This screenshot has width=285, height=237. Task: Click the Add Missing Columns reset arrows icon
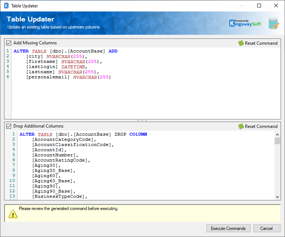(241, 43)
